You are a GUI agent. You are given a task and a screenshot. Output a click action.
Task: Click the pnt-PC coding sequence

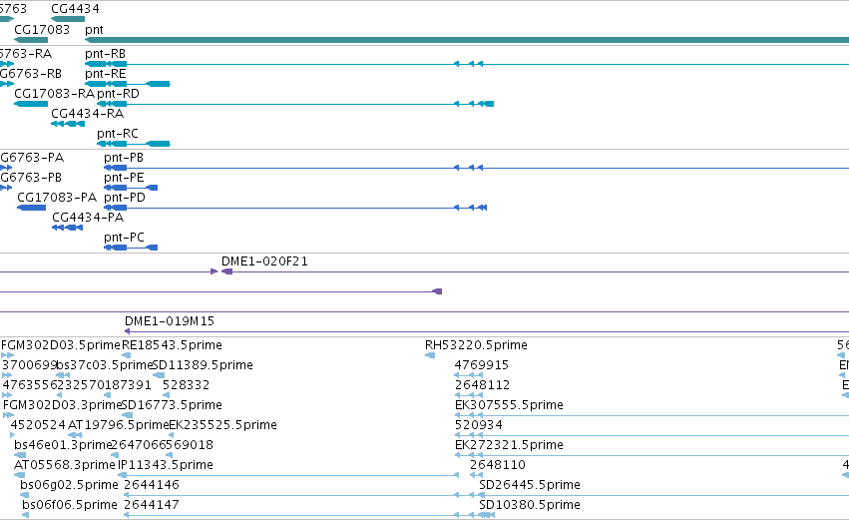pyautogui.click(x=131, y=248)
